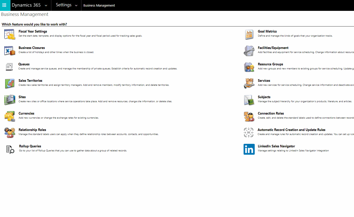Click description 'Manage the standard labels users can apply'
This screenshot has width=354, height=217.
88,134
